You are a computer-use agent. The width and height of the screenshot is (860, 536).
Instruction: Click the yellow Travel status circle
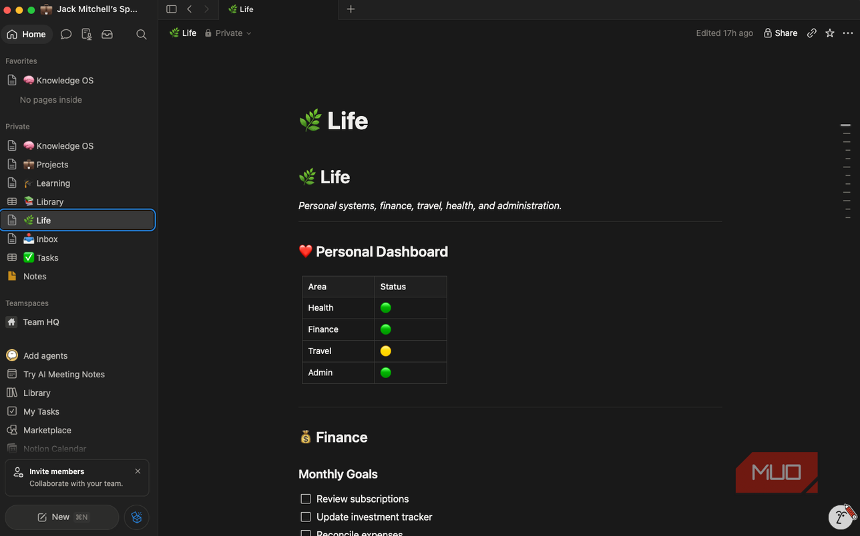(x=385, y=351)
